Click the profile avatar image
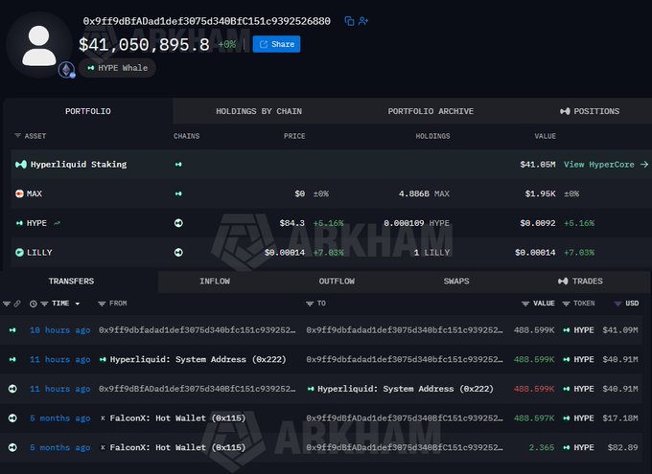The width and height of the screenshot is (652, 474). point(39,45)
